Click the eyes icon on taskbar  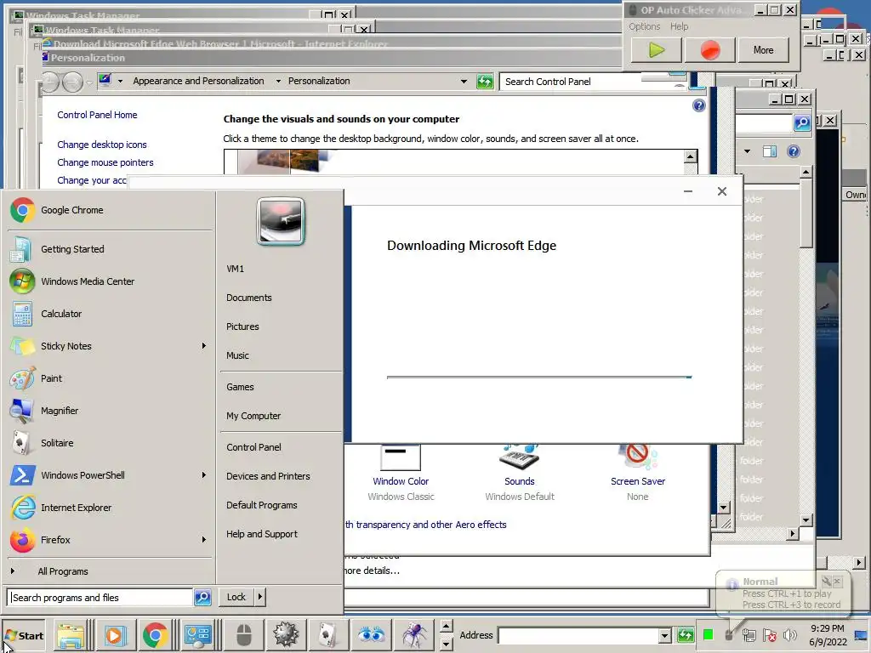(x=371, y=635)
